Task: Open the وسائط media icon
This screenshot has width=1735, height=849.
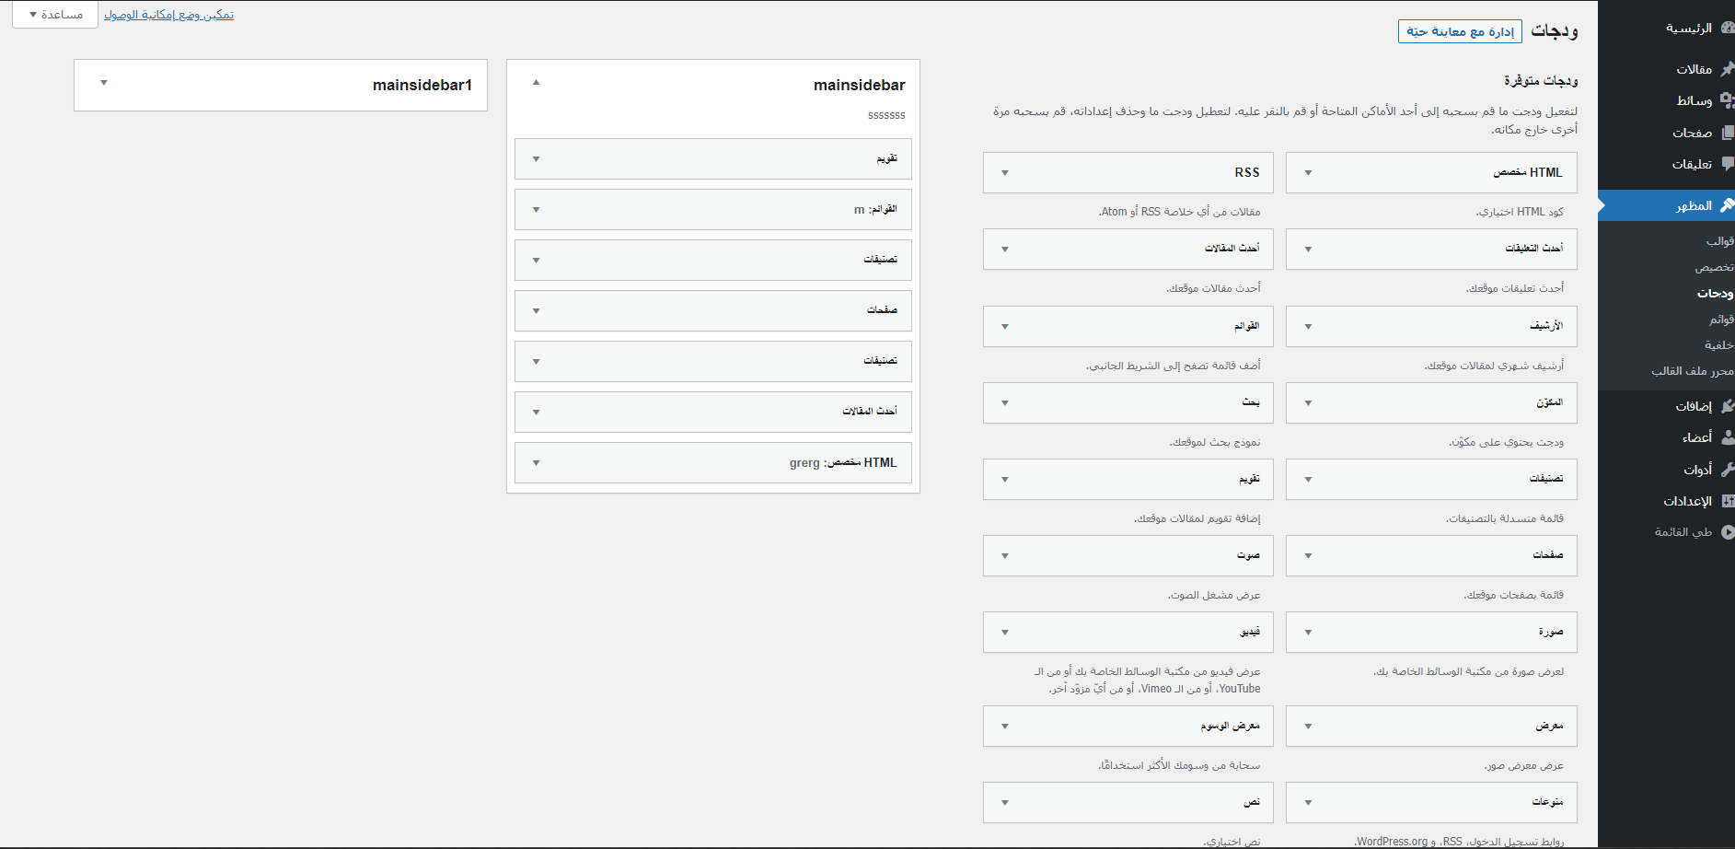Action: coord(1728,100)
